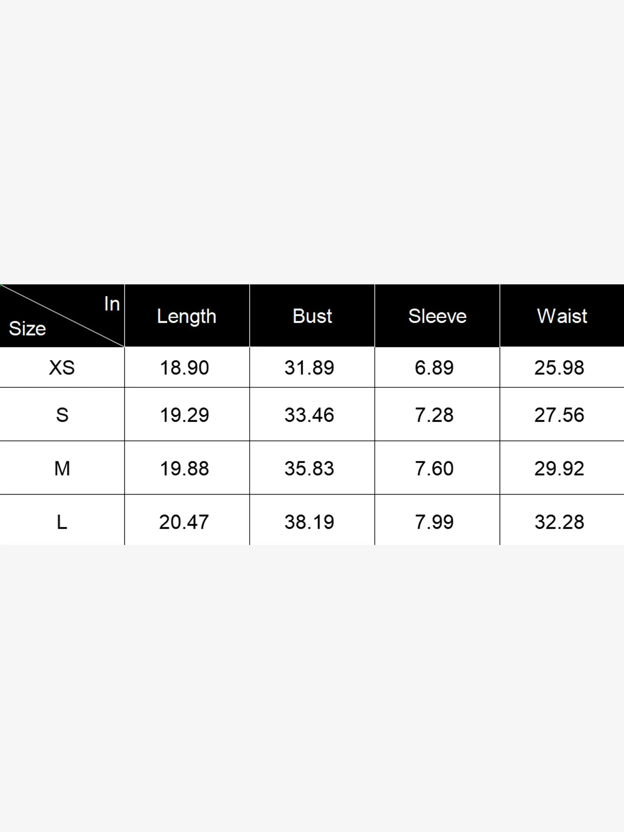Click the XS length value 18.90
624x832 pixels.
(x=184, y=368)
